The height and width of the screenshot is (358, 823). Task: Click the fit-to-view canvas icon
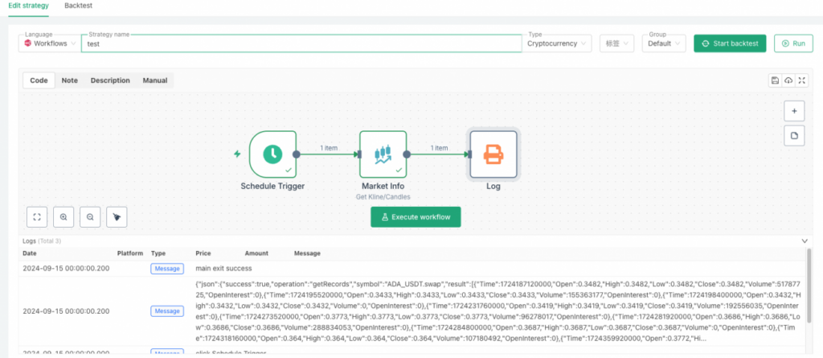coord(36,216)
